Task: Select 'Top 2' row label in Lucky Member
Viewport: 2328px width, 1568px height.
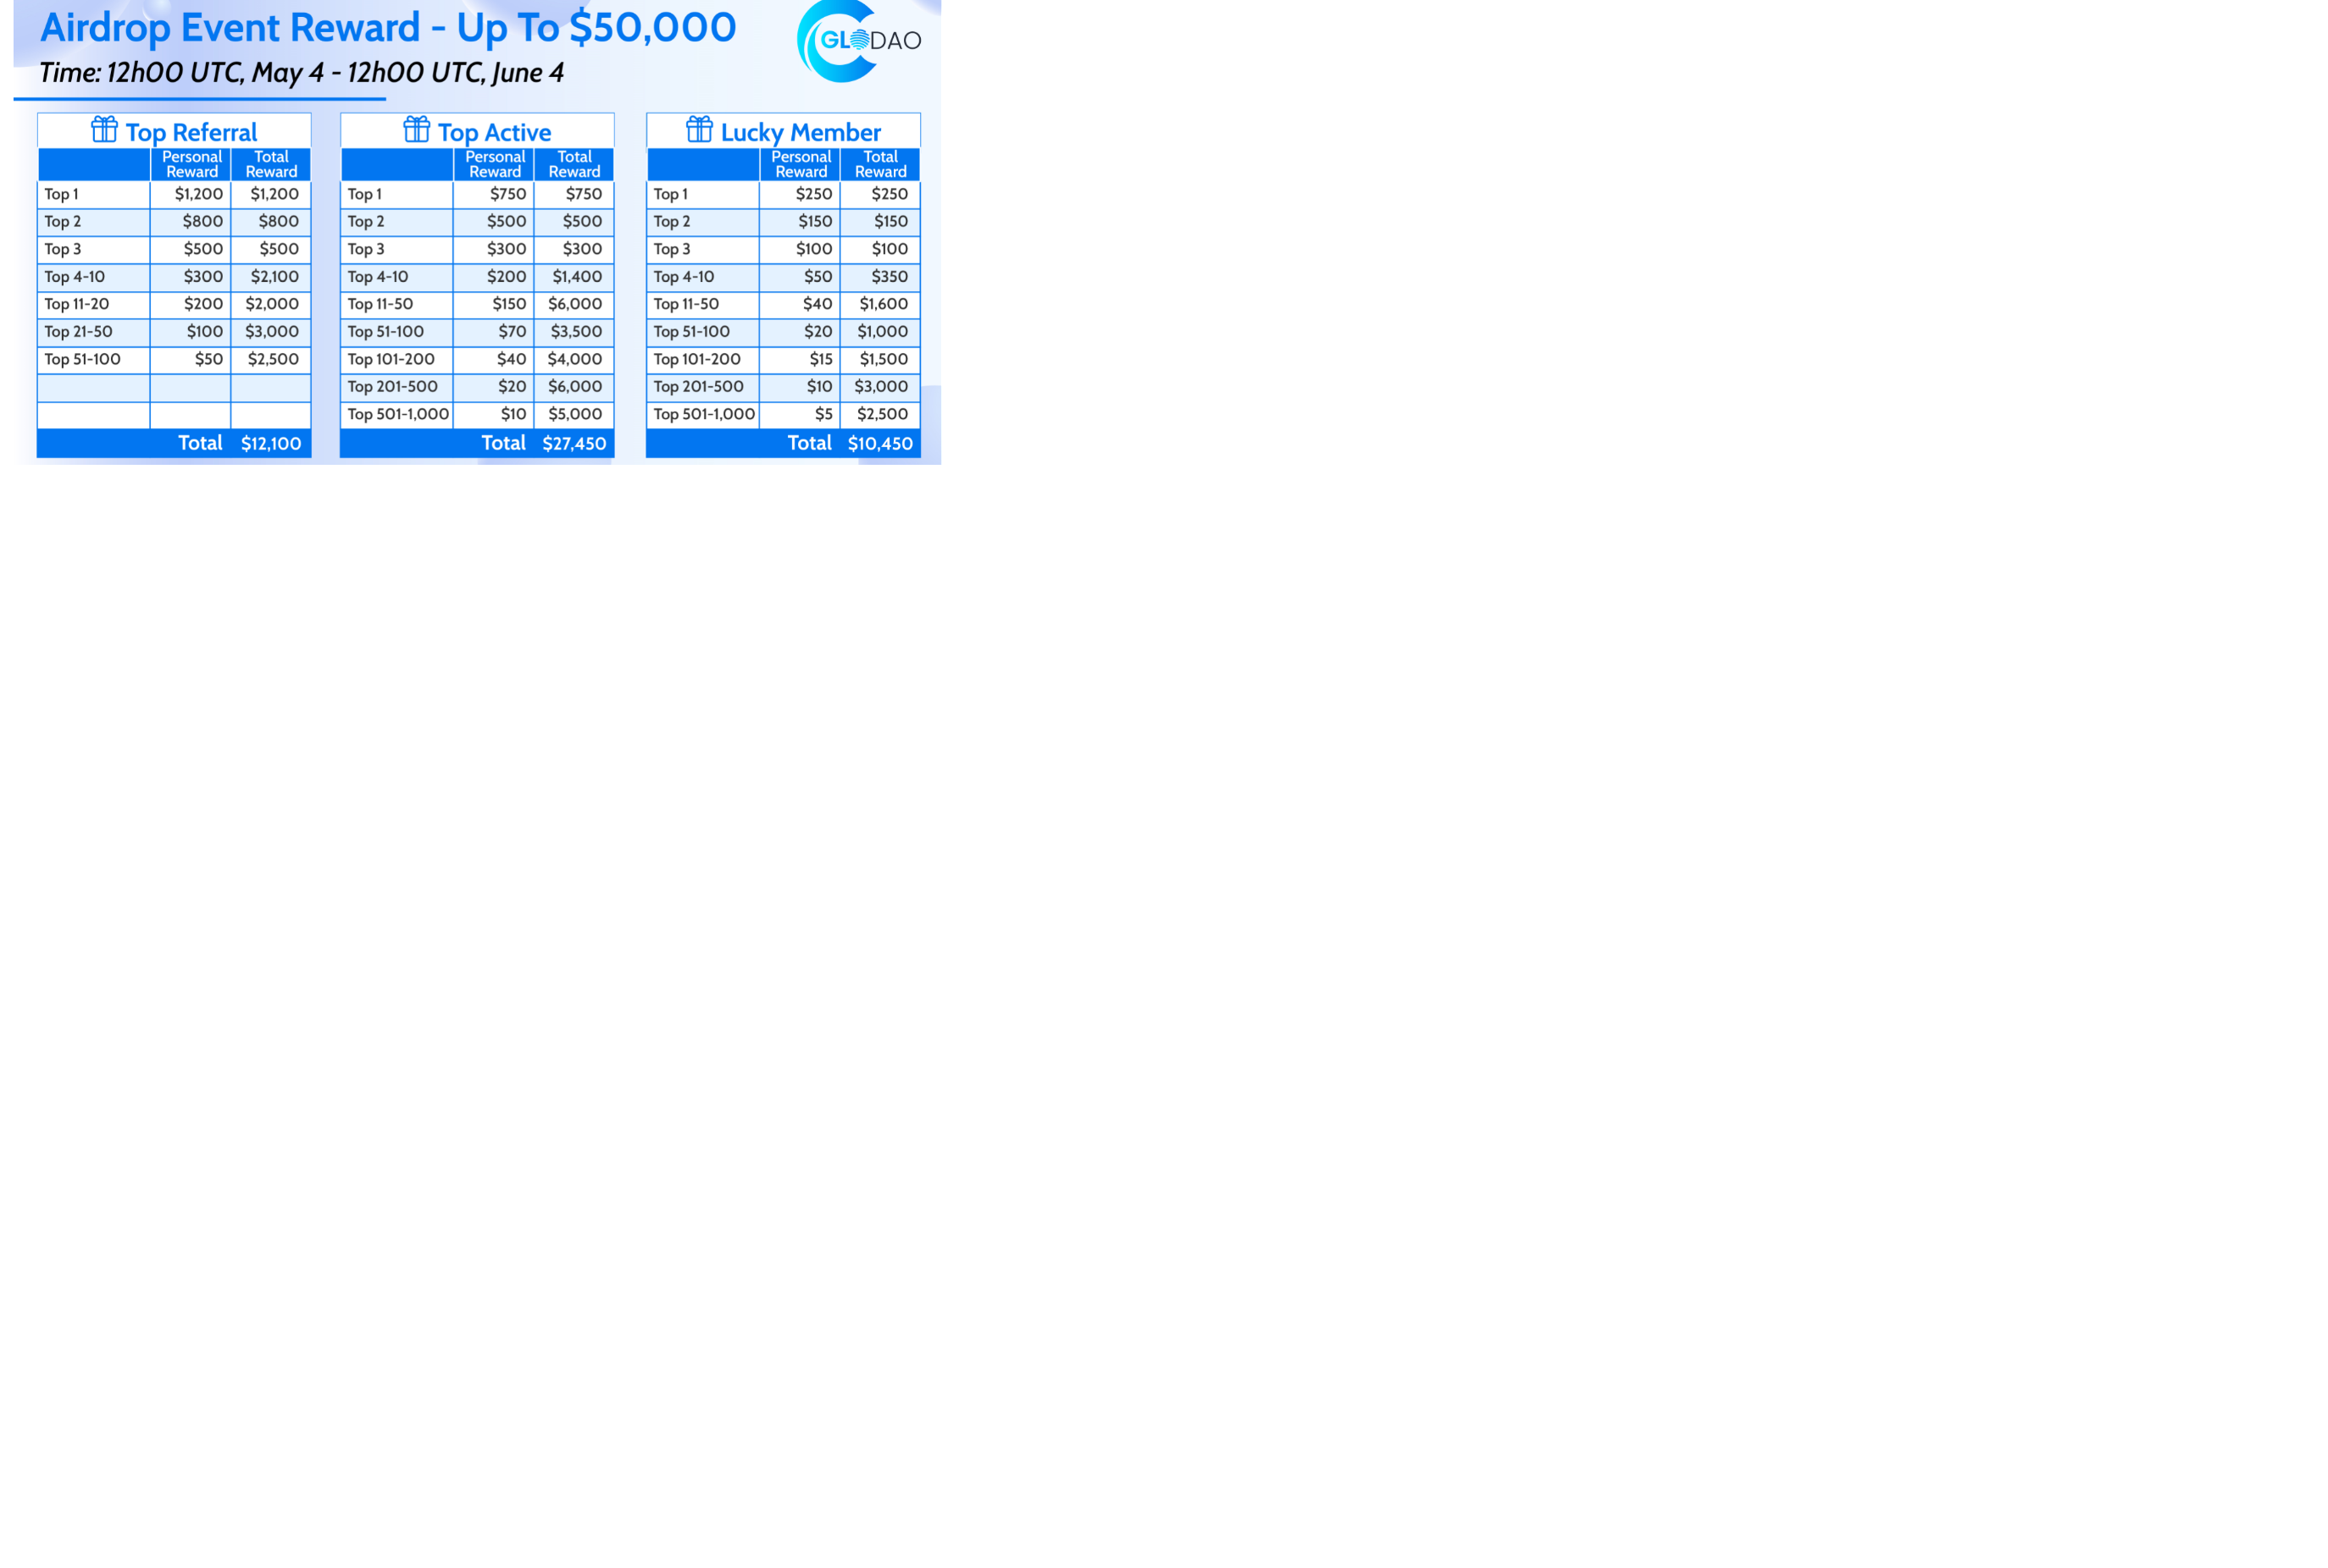Action: tap(671, 222)
